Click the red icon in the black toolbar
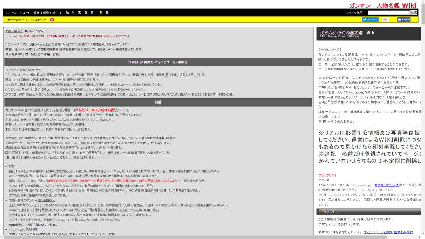The image size is (425, 239). pos(79,13)
